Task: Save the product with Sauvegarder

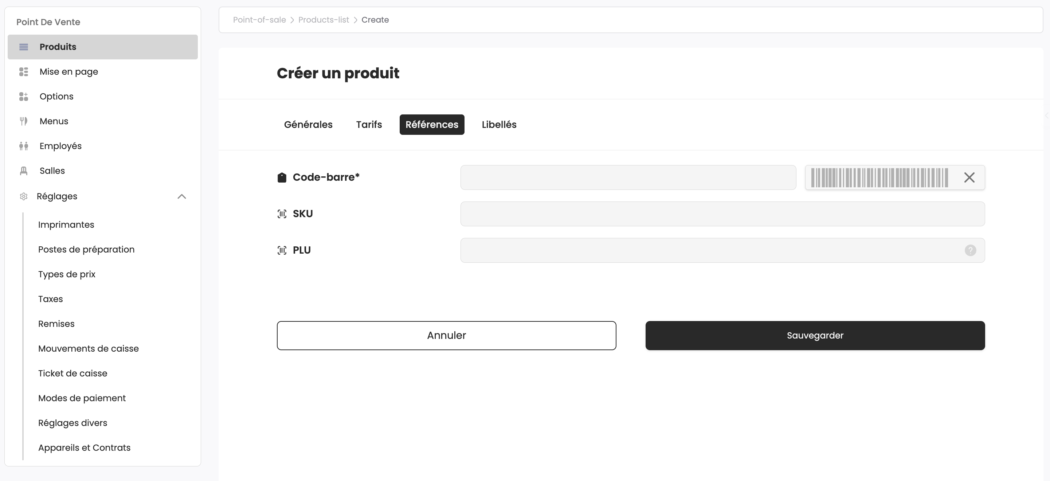Action: point(815,336)
